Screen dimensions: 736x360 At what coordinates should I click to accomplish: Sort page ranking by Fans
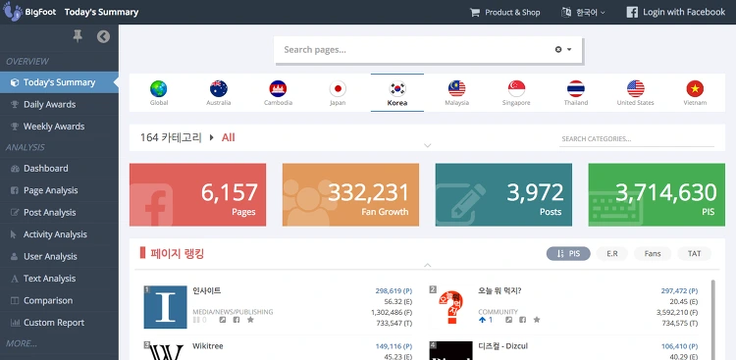(x=653, y=254)
